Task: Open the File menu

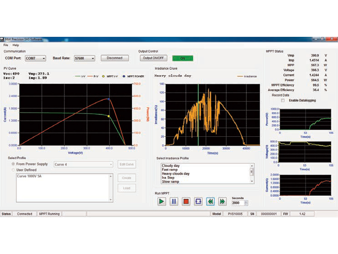Action: (x=6, y=45)
